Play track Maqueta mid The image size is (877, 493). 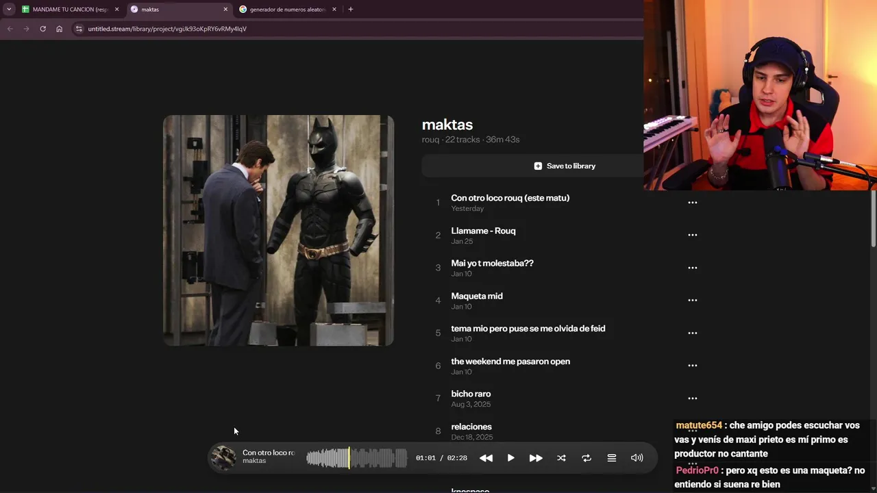click(477, 296)
